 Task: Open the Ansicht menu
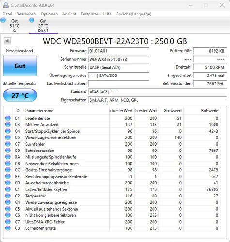69,14
